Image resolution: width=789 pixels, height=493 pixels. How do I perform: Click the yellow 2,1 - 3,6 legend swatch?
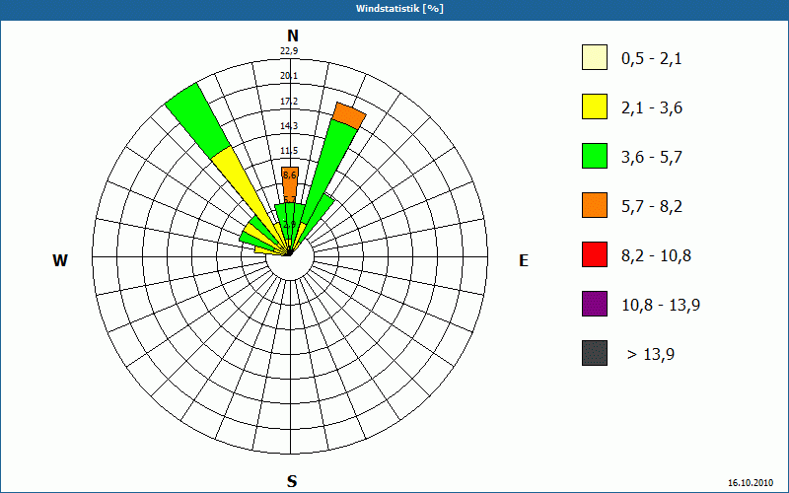coord(595,106)
